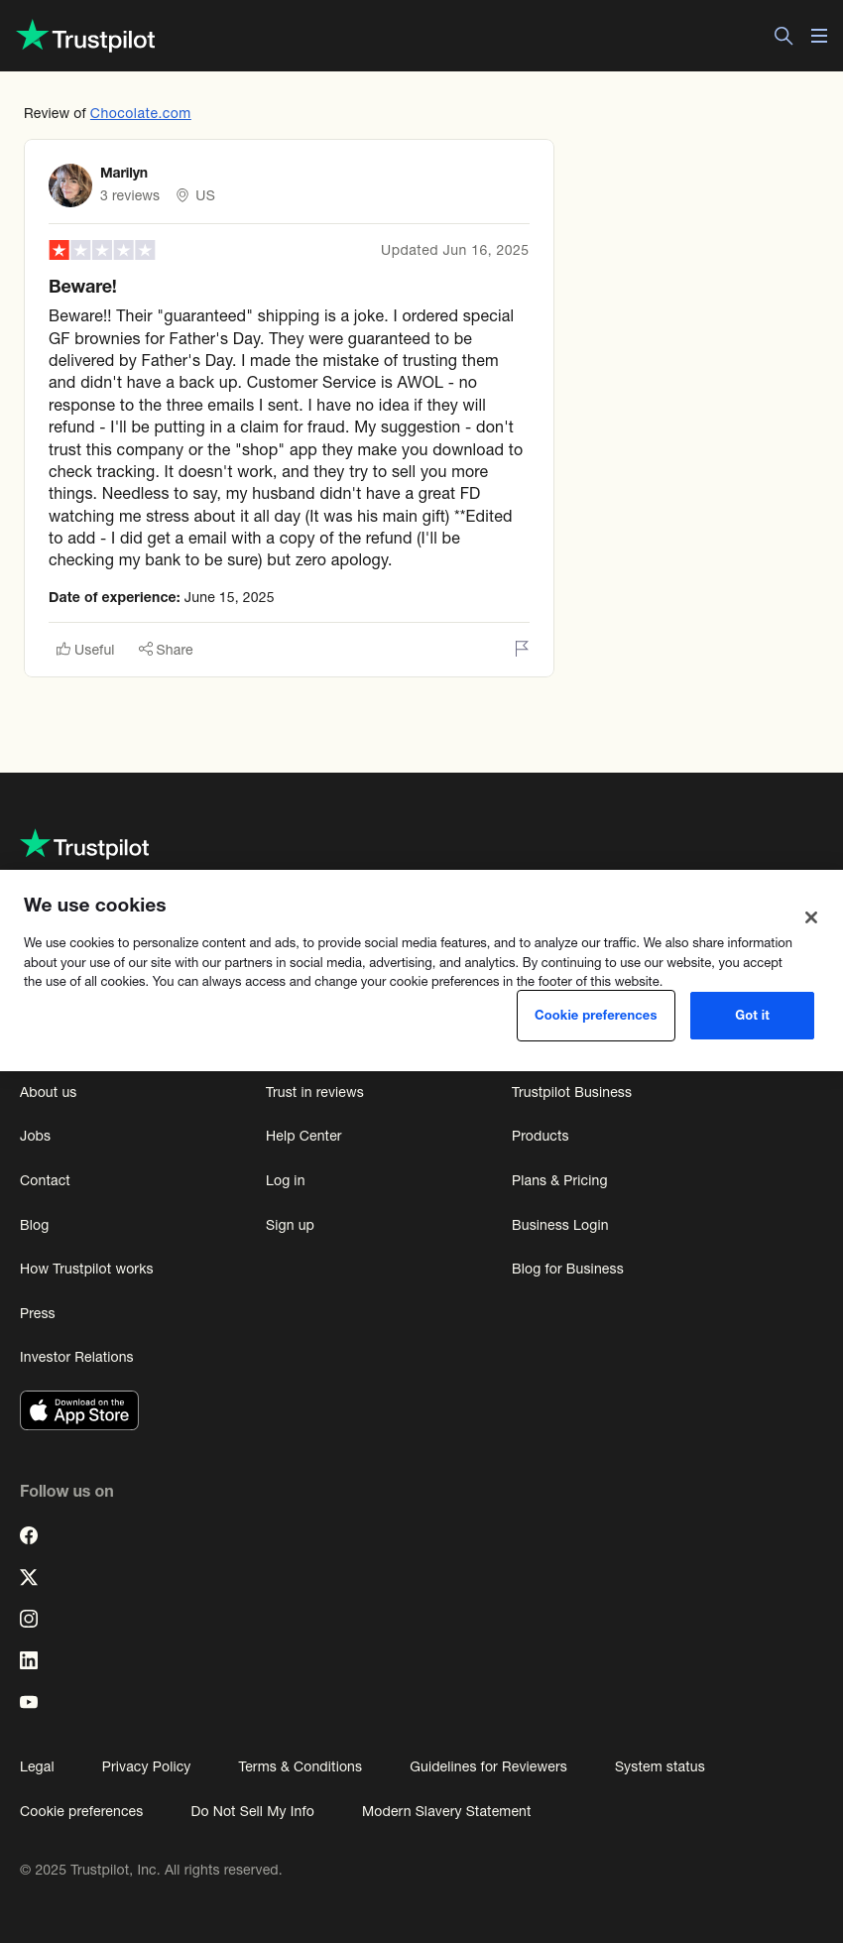The image size is (843, 1943).
Task: Open Modern Slavery Statement link
Action: point(446,1811)
